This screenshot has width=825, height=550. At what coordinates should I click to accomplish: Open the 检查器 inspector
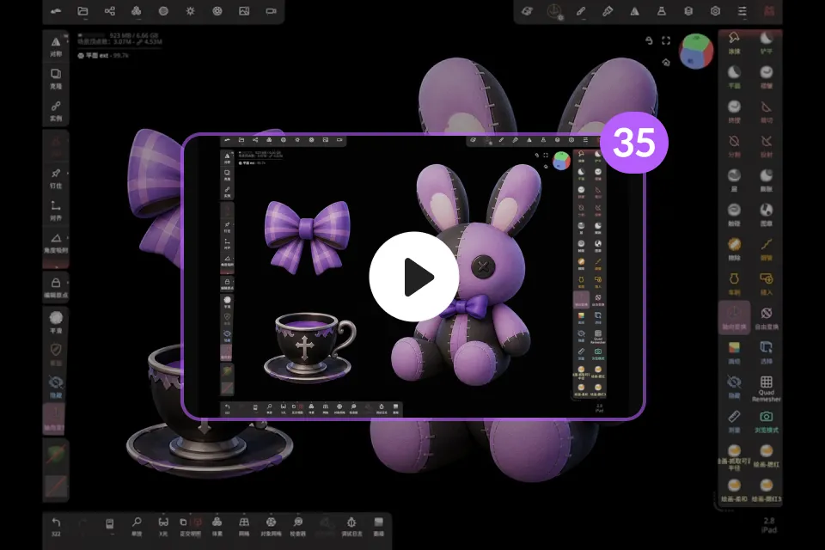coord(298,526)
